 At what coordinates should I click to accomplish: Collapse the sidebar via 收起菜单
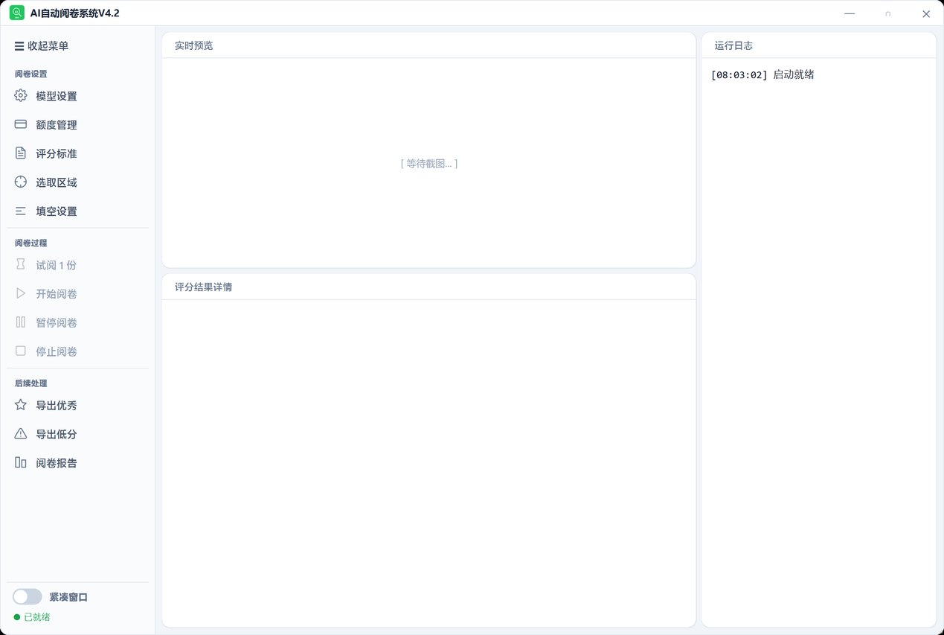[x=42, y=46]
